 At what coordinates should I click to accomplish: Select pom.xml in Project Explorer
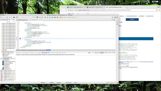(7, 59)
